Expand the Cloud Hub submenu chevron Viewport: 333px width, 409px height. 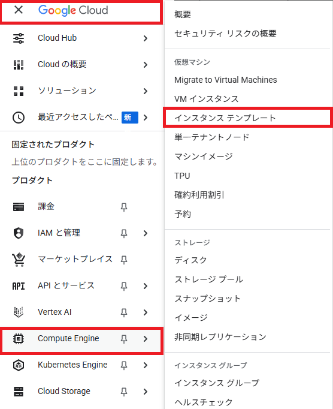click(146, 38)
